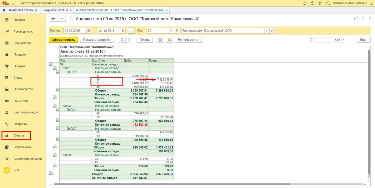
Task: Open the "Производство" section
Action: tap(23, 89)
